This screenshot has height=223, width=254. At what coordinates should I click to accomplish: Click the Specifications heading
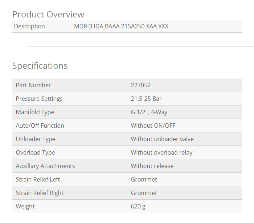pyautogui.click(x=40, y=66)
